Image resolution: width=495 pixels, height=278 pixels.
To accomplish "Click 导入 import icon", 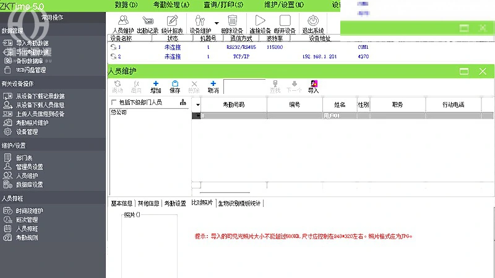I will click(314, 87).
